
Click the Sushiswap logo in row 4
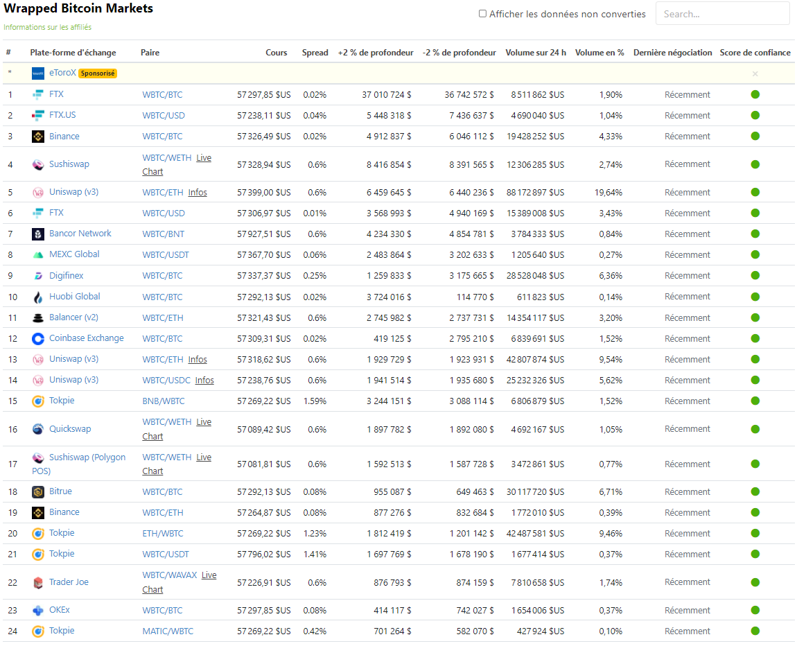37,165
